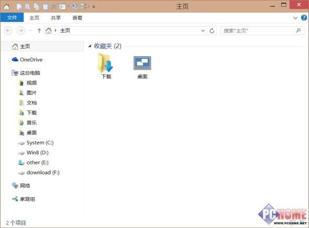Go back with the Back arrow button
The image size is (309, 228).
click(x=8, y=30)
